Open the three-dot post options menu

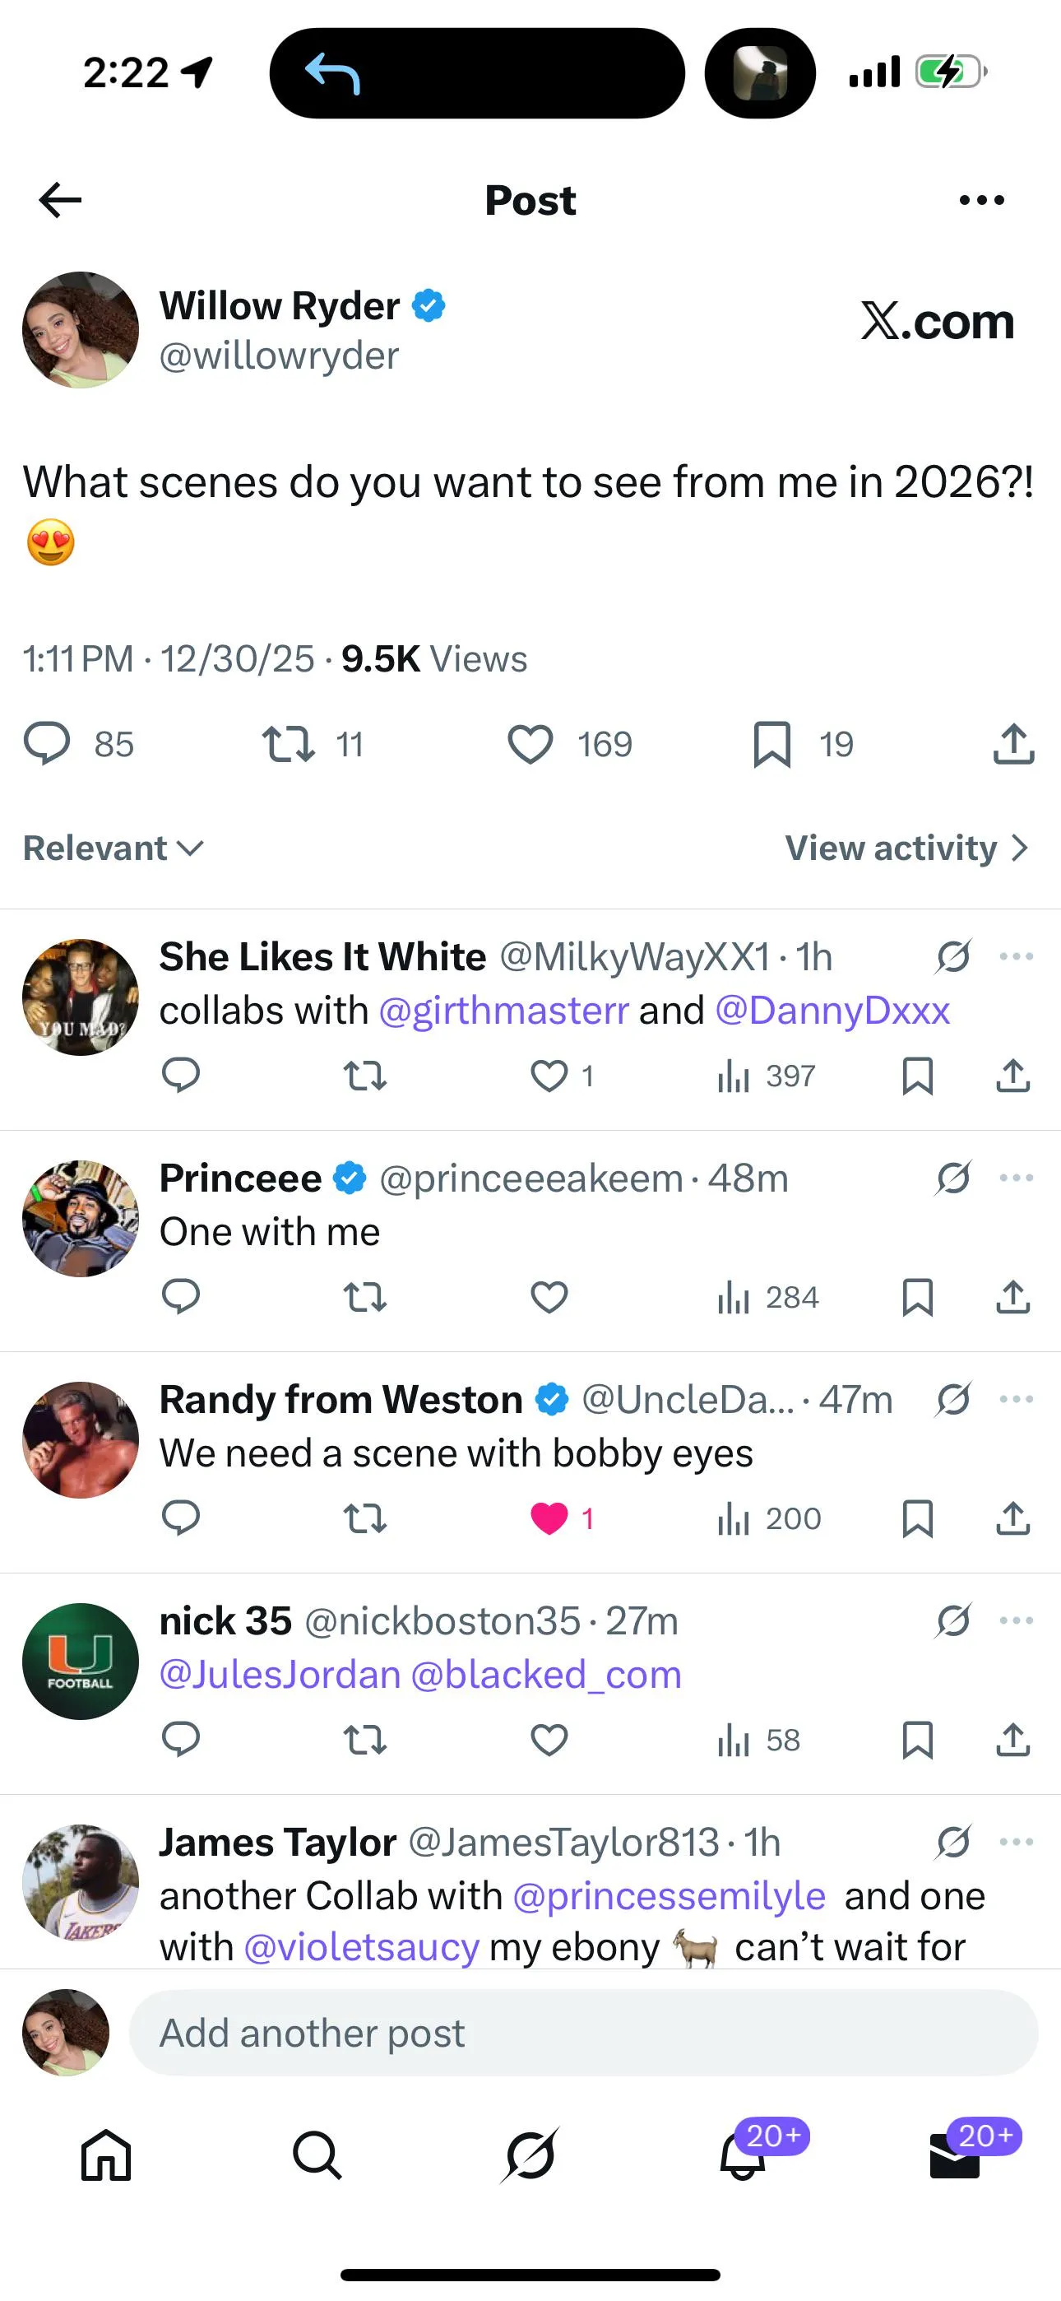(x=980, y=200)
